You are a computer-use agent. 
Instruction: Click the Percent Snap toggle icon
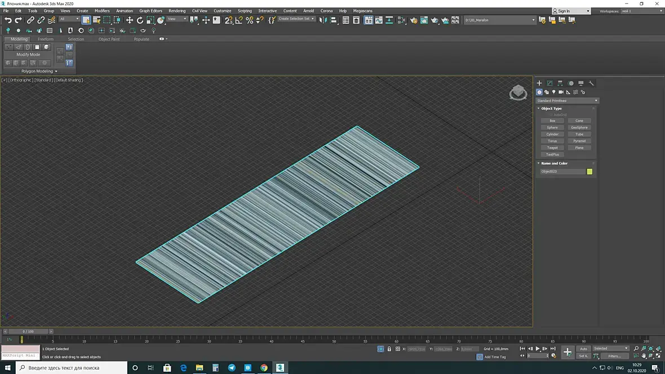[249, 20]
